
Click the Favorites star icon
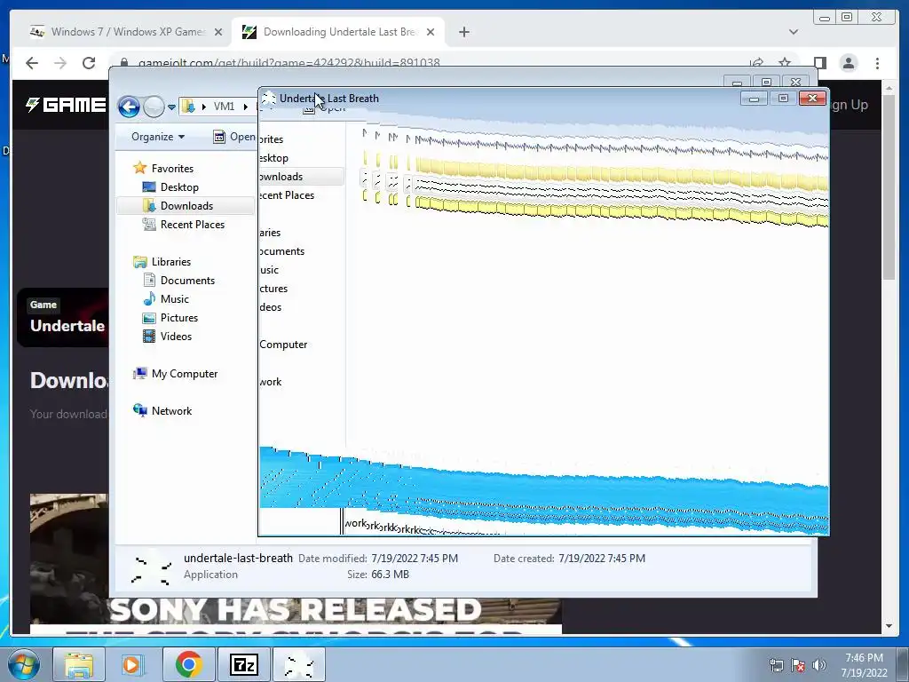139,168
